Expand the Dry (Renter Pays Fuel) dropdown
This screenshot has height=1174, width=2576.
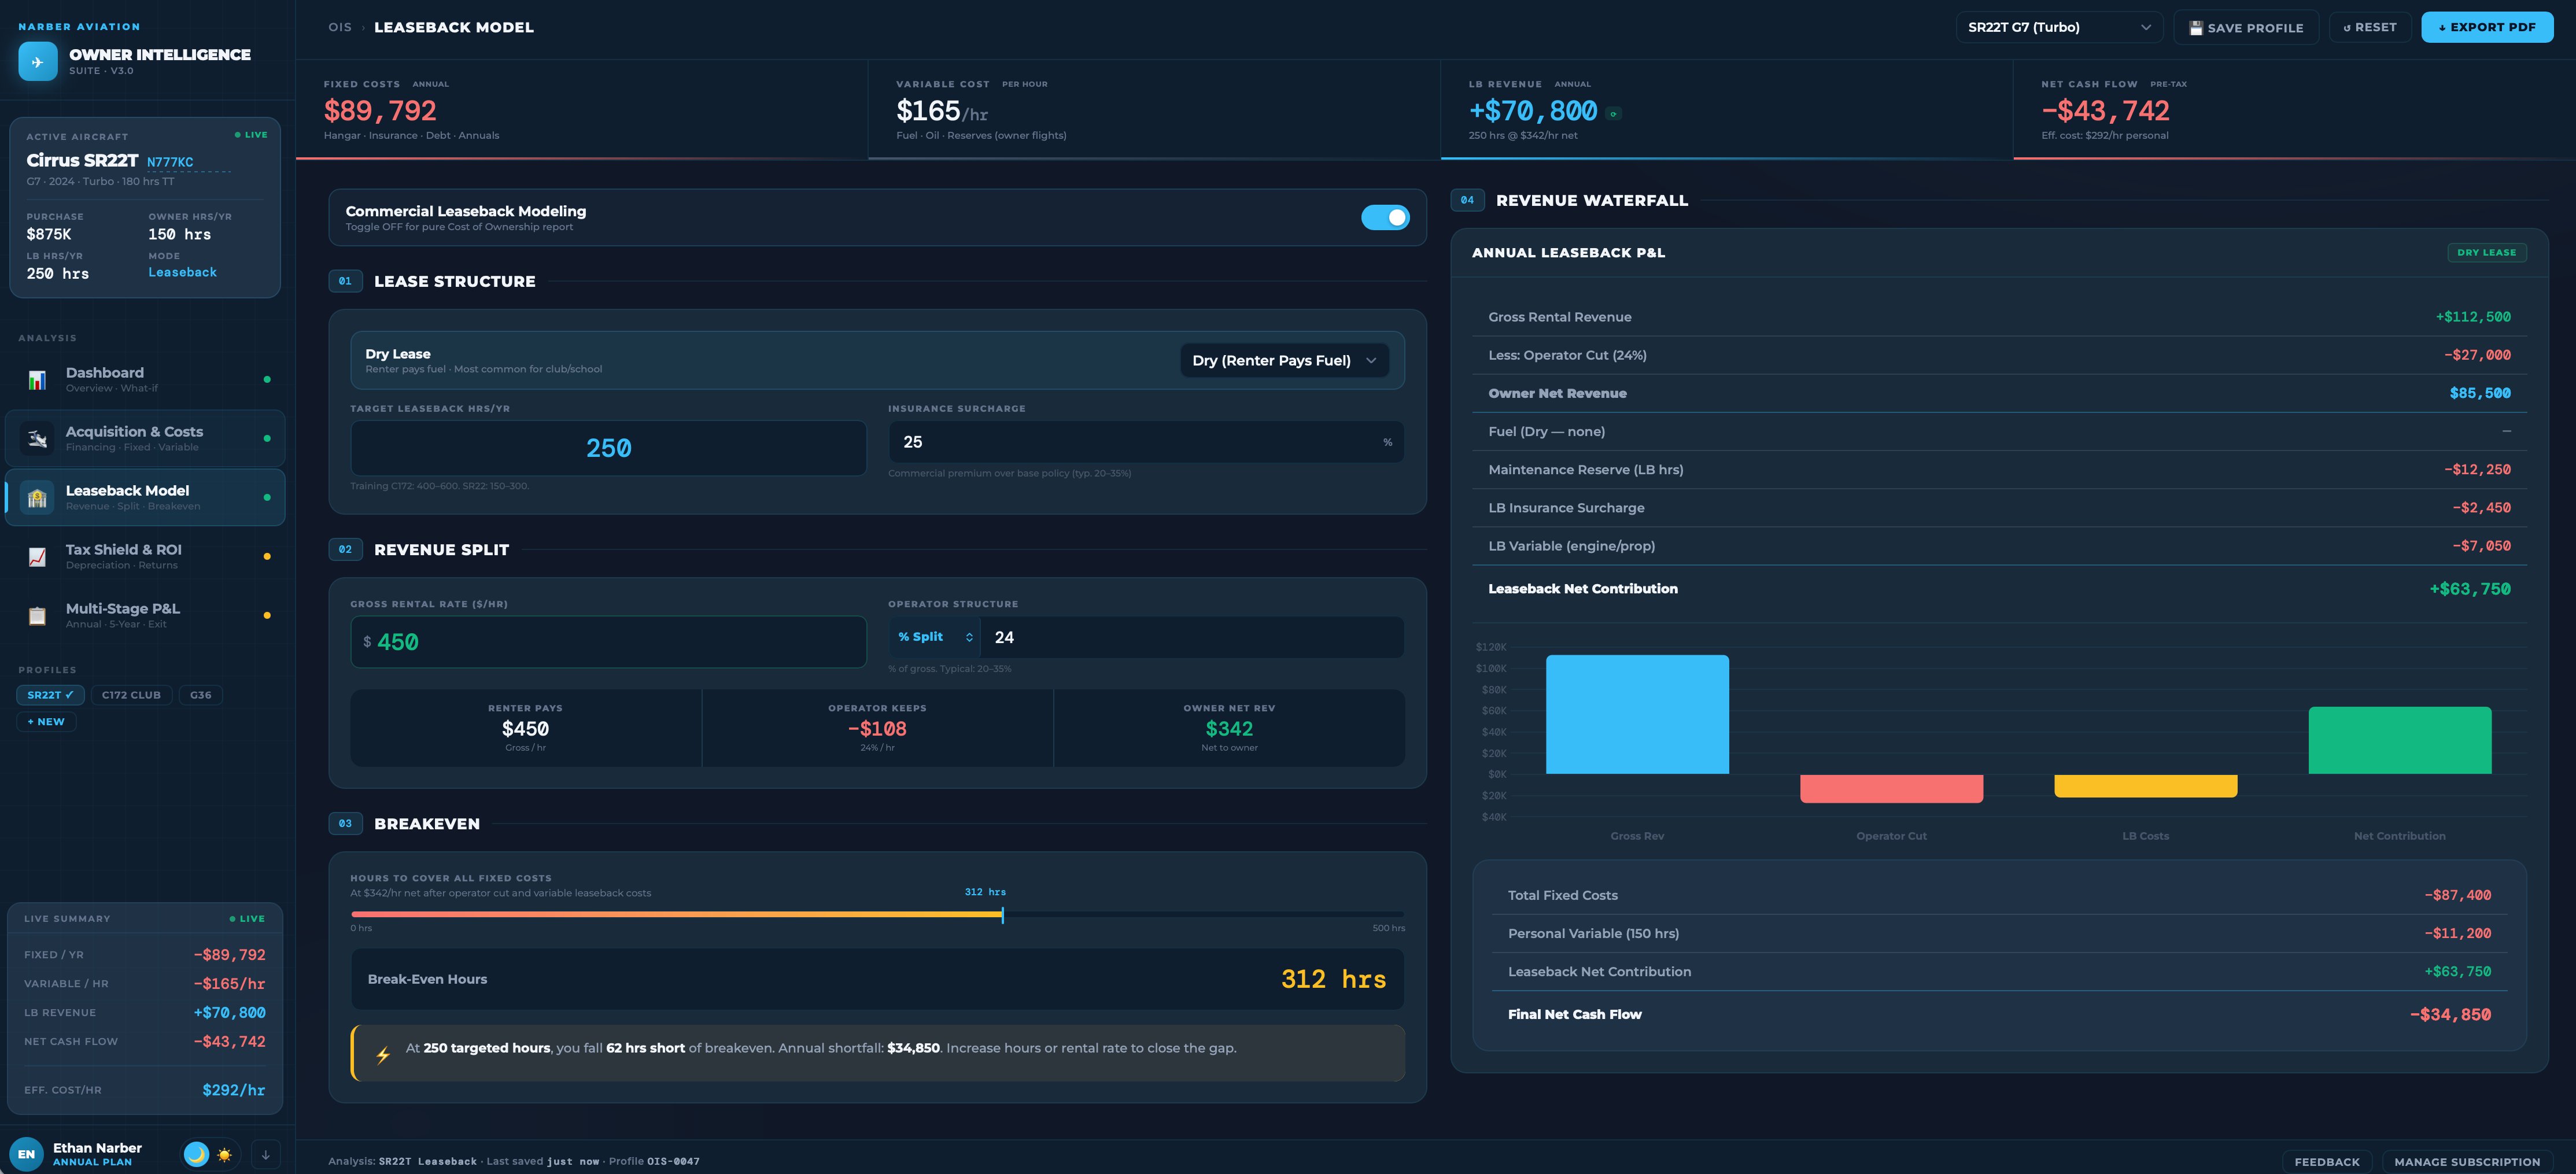(1284, 360)
